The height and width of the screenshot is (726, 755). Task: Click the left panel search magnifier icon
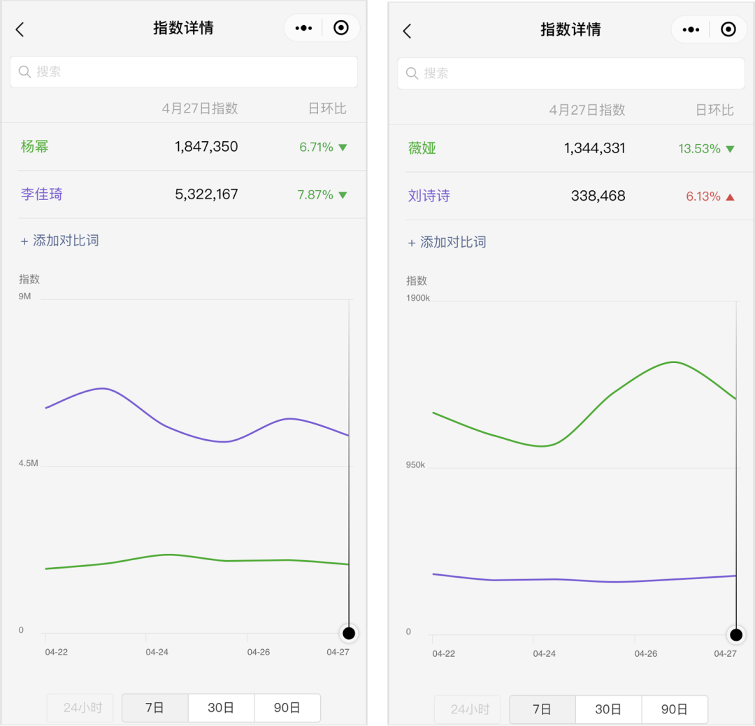(x=24, y=71)
